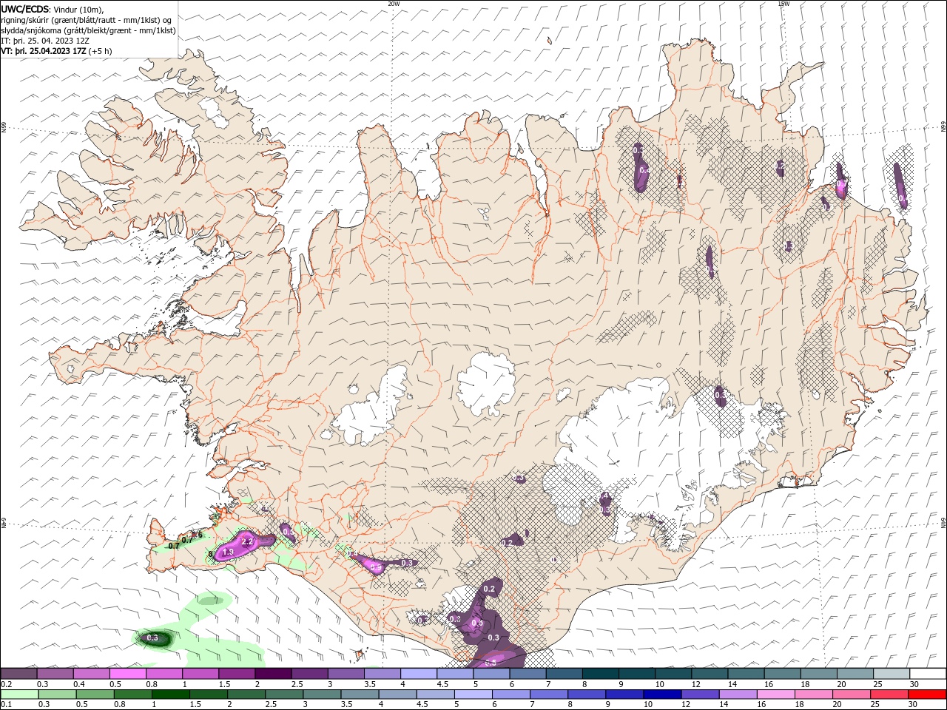Click the small Vestmannaeyjar island off the south coast
947x710 pixels.
click(361, 654)
